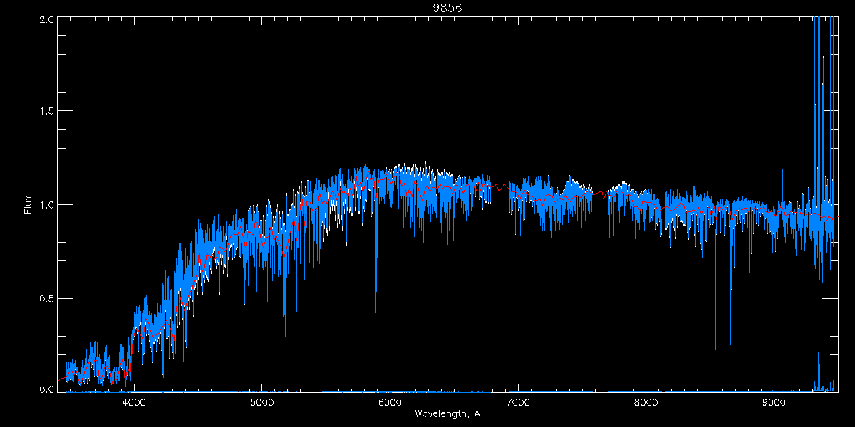Screen dimensions: 855x427
Task: Click the 0.5 y-axis tick label
Action: 44,298
